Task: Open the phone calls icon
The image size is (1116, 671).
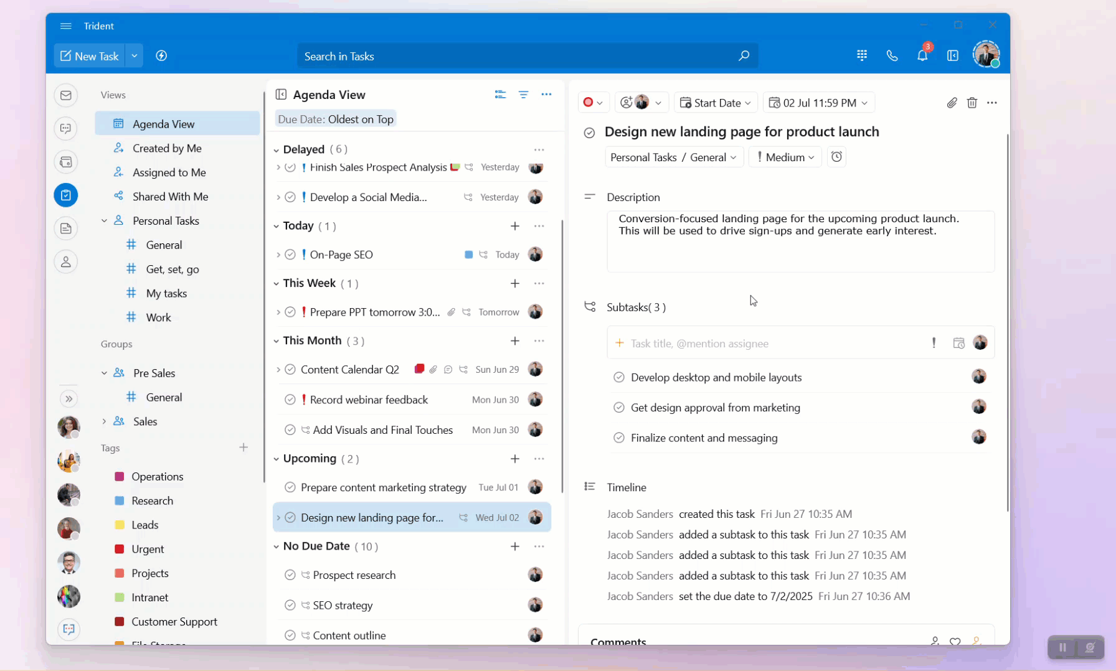Action: pyautogui.click(x=892, y=55)
